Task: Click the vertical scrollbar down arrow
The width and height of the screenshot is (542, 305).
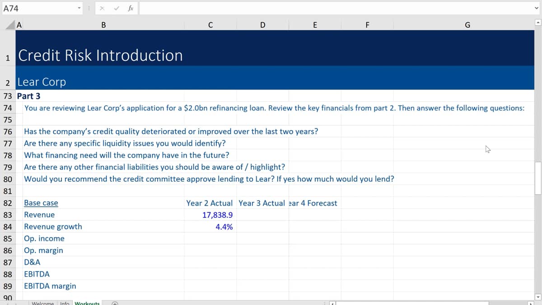Action: point(537,296)
